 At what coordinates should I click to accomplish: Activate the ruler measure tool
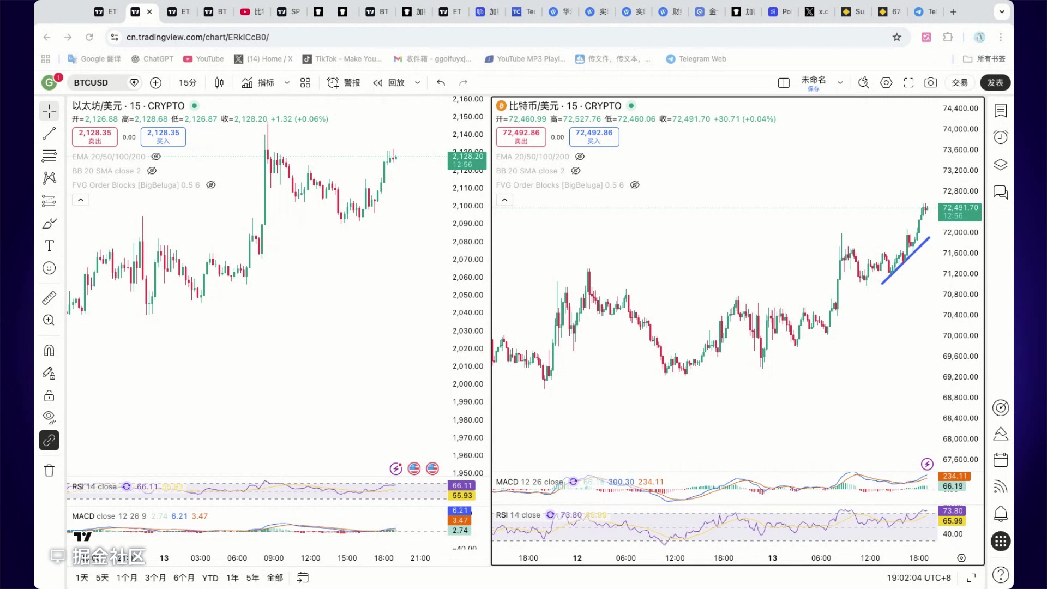[x=49, y=298]
